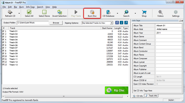Open the CD Database tool
The height and width of the screenshot is (103, 185).
109,13
